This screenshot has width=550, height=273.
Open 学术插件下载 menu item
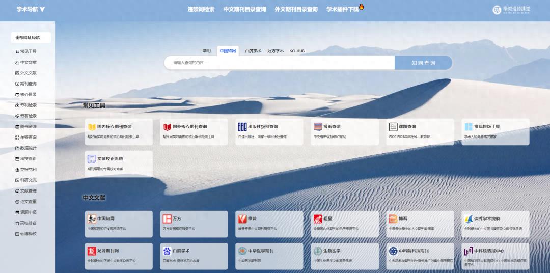[342, 10]
